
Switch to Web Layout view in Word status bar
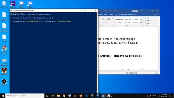136,73
